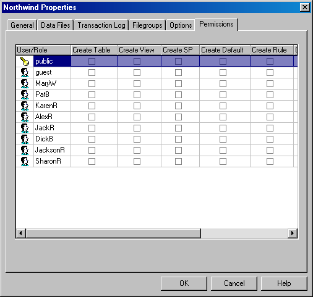Image resolution: width=313 pixels, height=297 pixels.
Task: Select the KarenR user name
Action: 46,106
